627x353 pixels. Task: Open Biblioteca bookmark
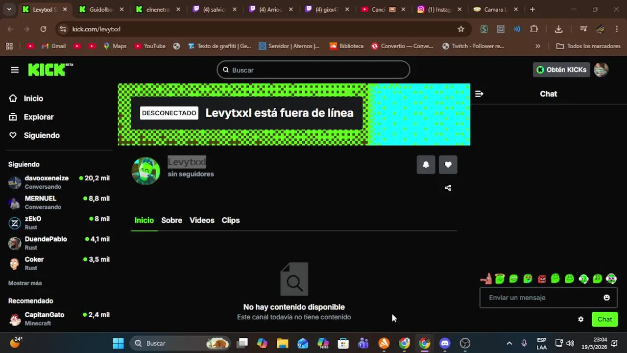[x=346, y=46]
